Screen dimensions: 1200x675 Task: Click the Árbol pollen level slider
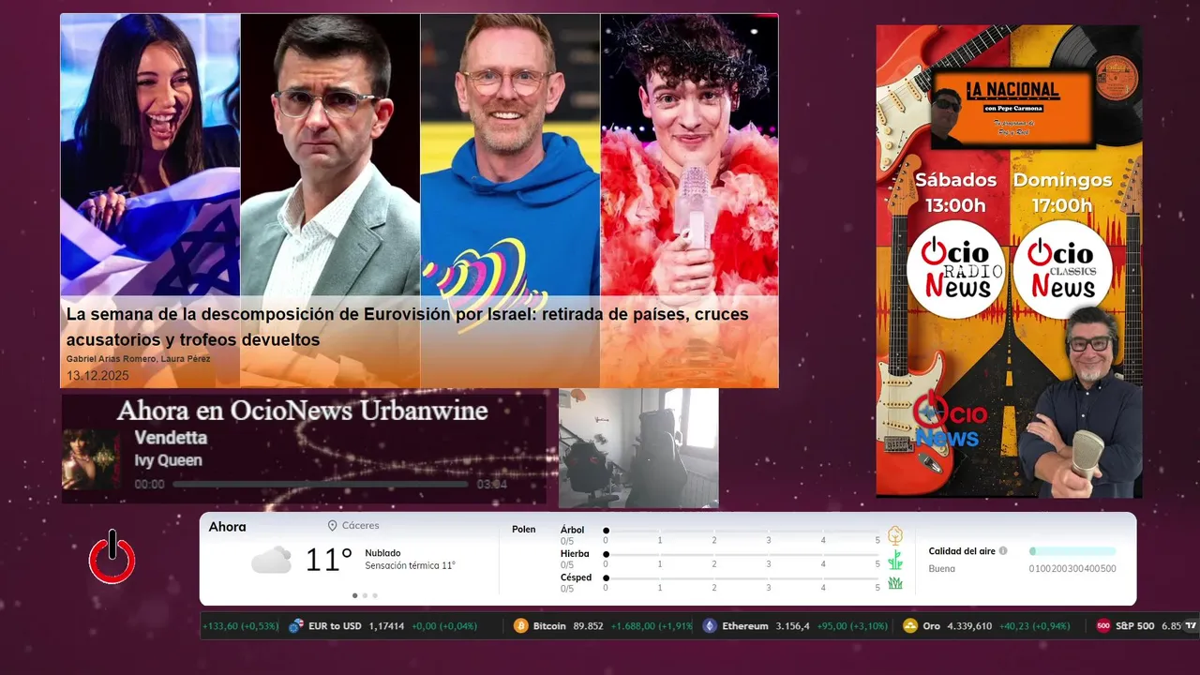[742, 531]
